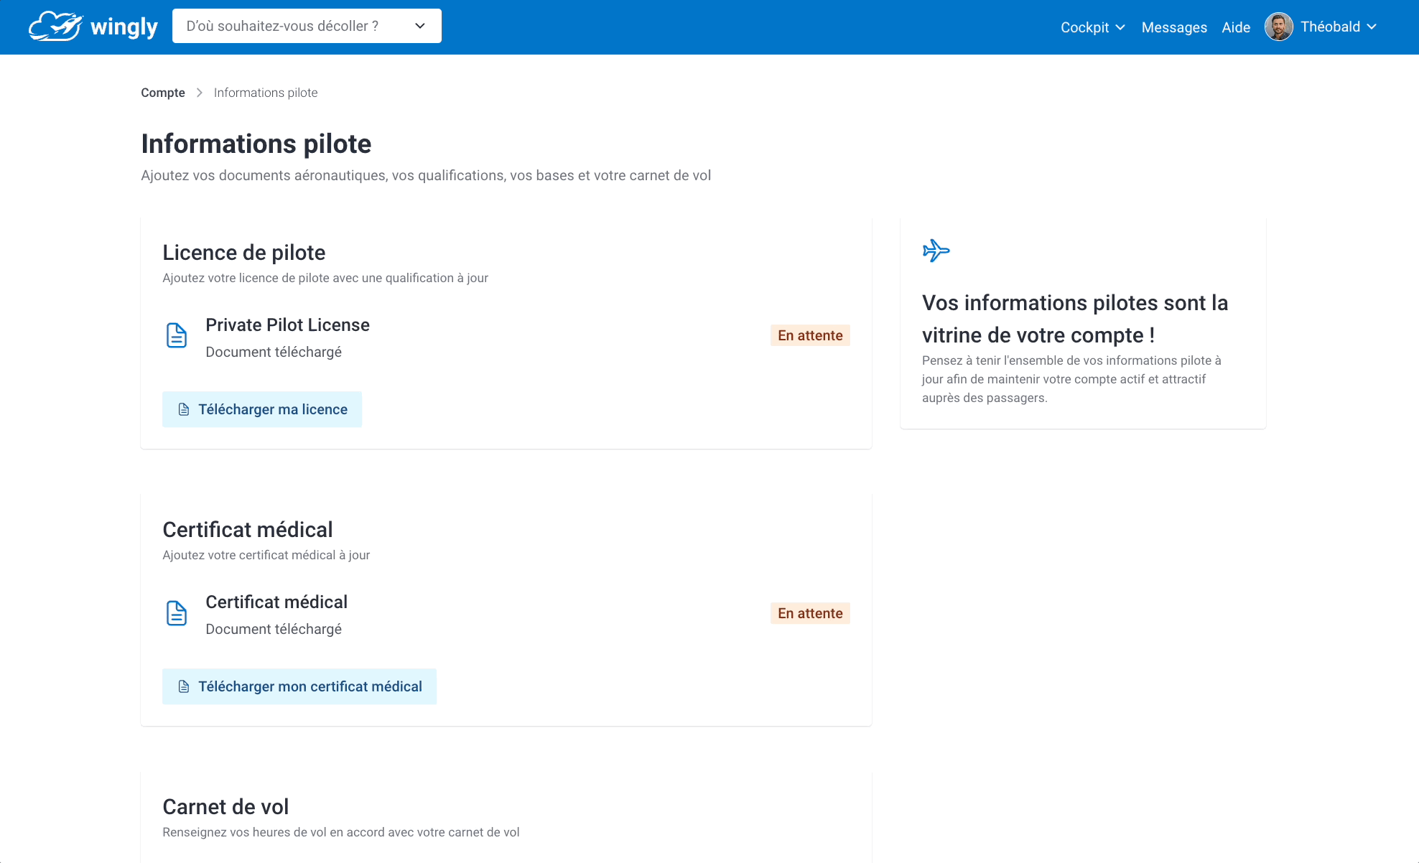
Task: Click file icon in Télécharger mon certificat médical
Action: 184,686
